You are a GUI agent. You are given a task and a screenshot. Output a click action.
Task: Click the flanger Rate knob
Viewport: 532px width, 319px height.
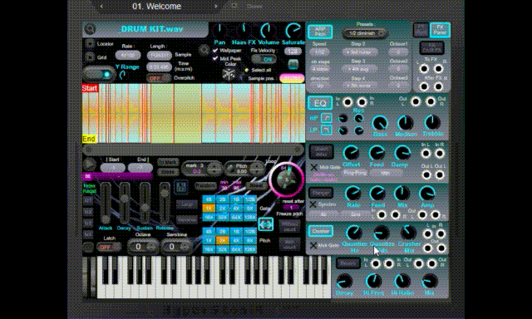tap(352, 194)
